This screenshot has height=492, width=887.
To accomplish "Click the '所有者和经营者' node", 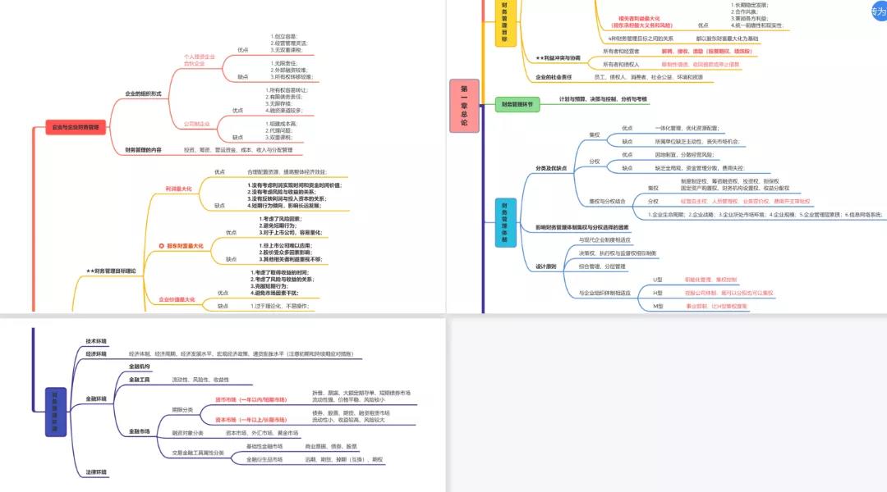I will click(x=621, y=52).
